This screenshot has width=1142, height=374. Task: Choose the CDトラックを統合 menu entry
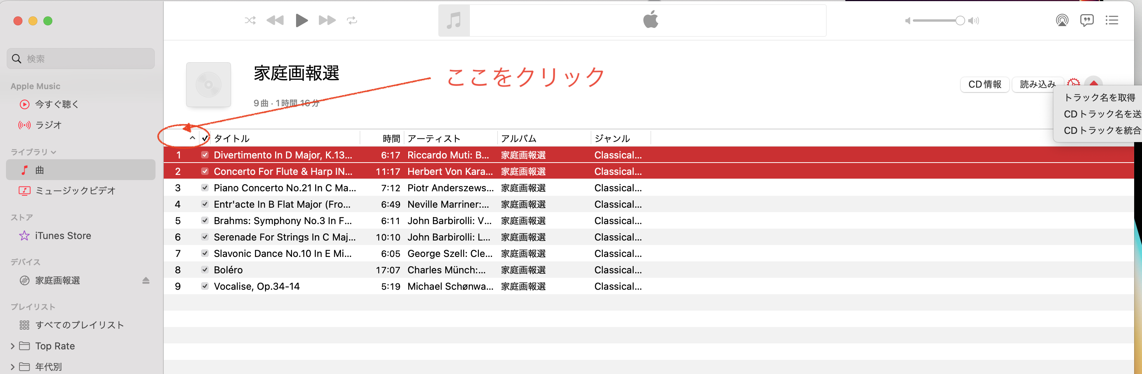[1102, 131]
